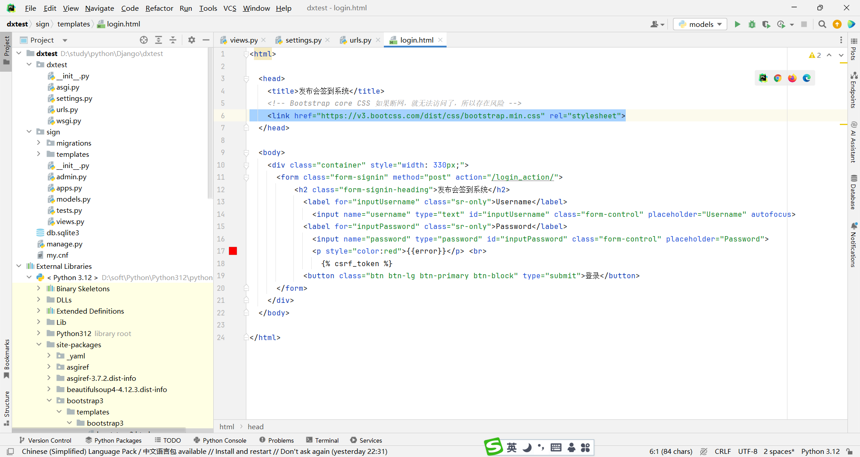Run with coverage icon
Screen dimensions: 860x457
(x=766, y=24)
